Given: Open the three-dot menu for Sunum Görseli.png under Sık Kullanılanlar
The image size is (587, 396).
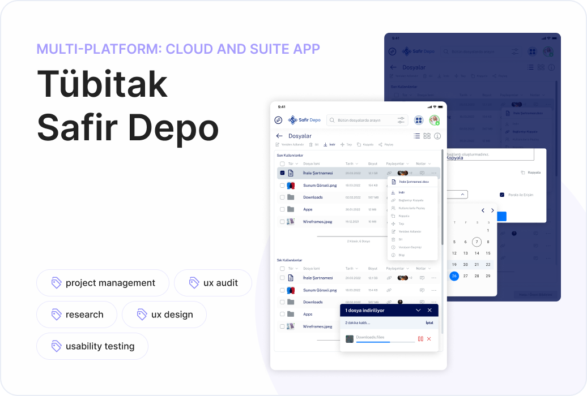Looking at the screenshot, I should coord(434,290).
